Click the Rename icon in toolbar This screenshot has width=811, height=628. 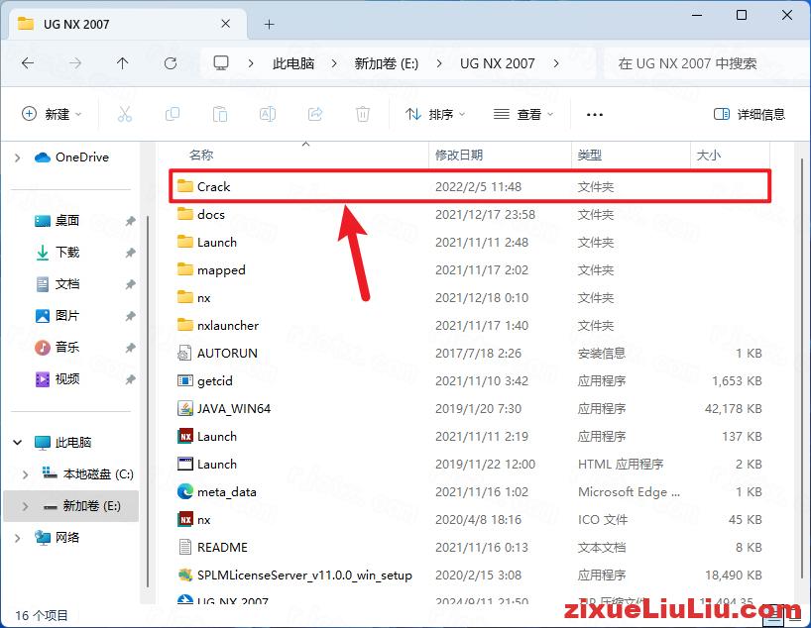coord(268,114)
